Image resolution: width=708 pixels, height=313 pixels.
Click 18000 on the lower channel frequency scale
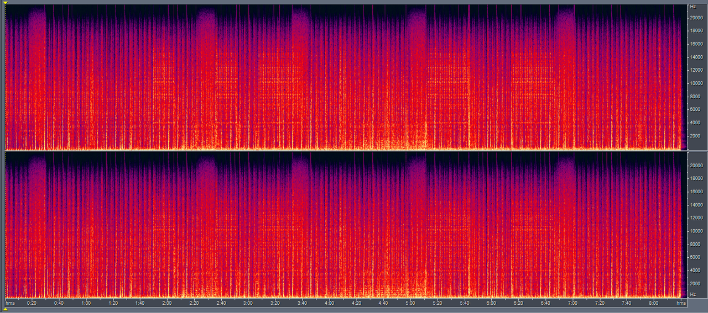(x=696, y=178)
